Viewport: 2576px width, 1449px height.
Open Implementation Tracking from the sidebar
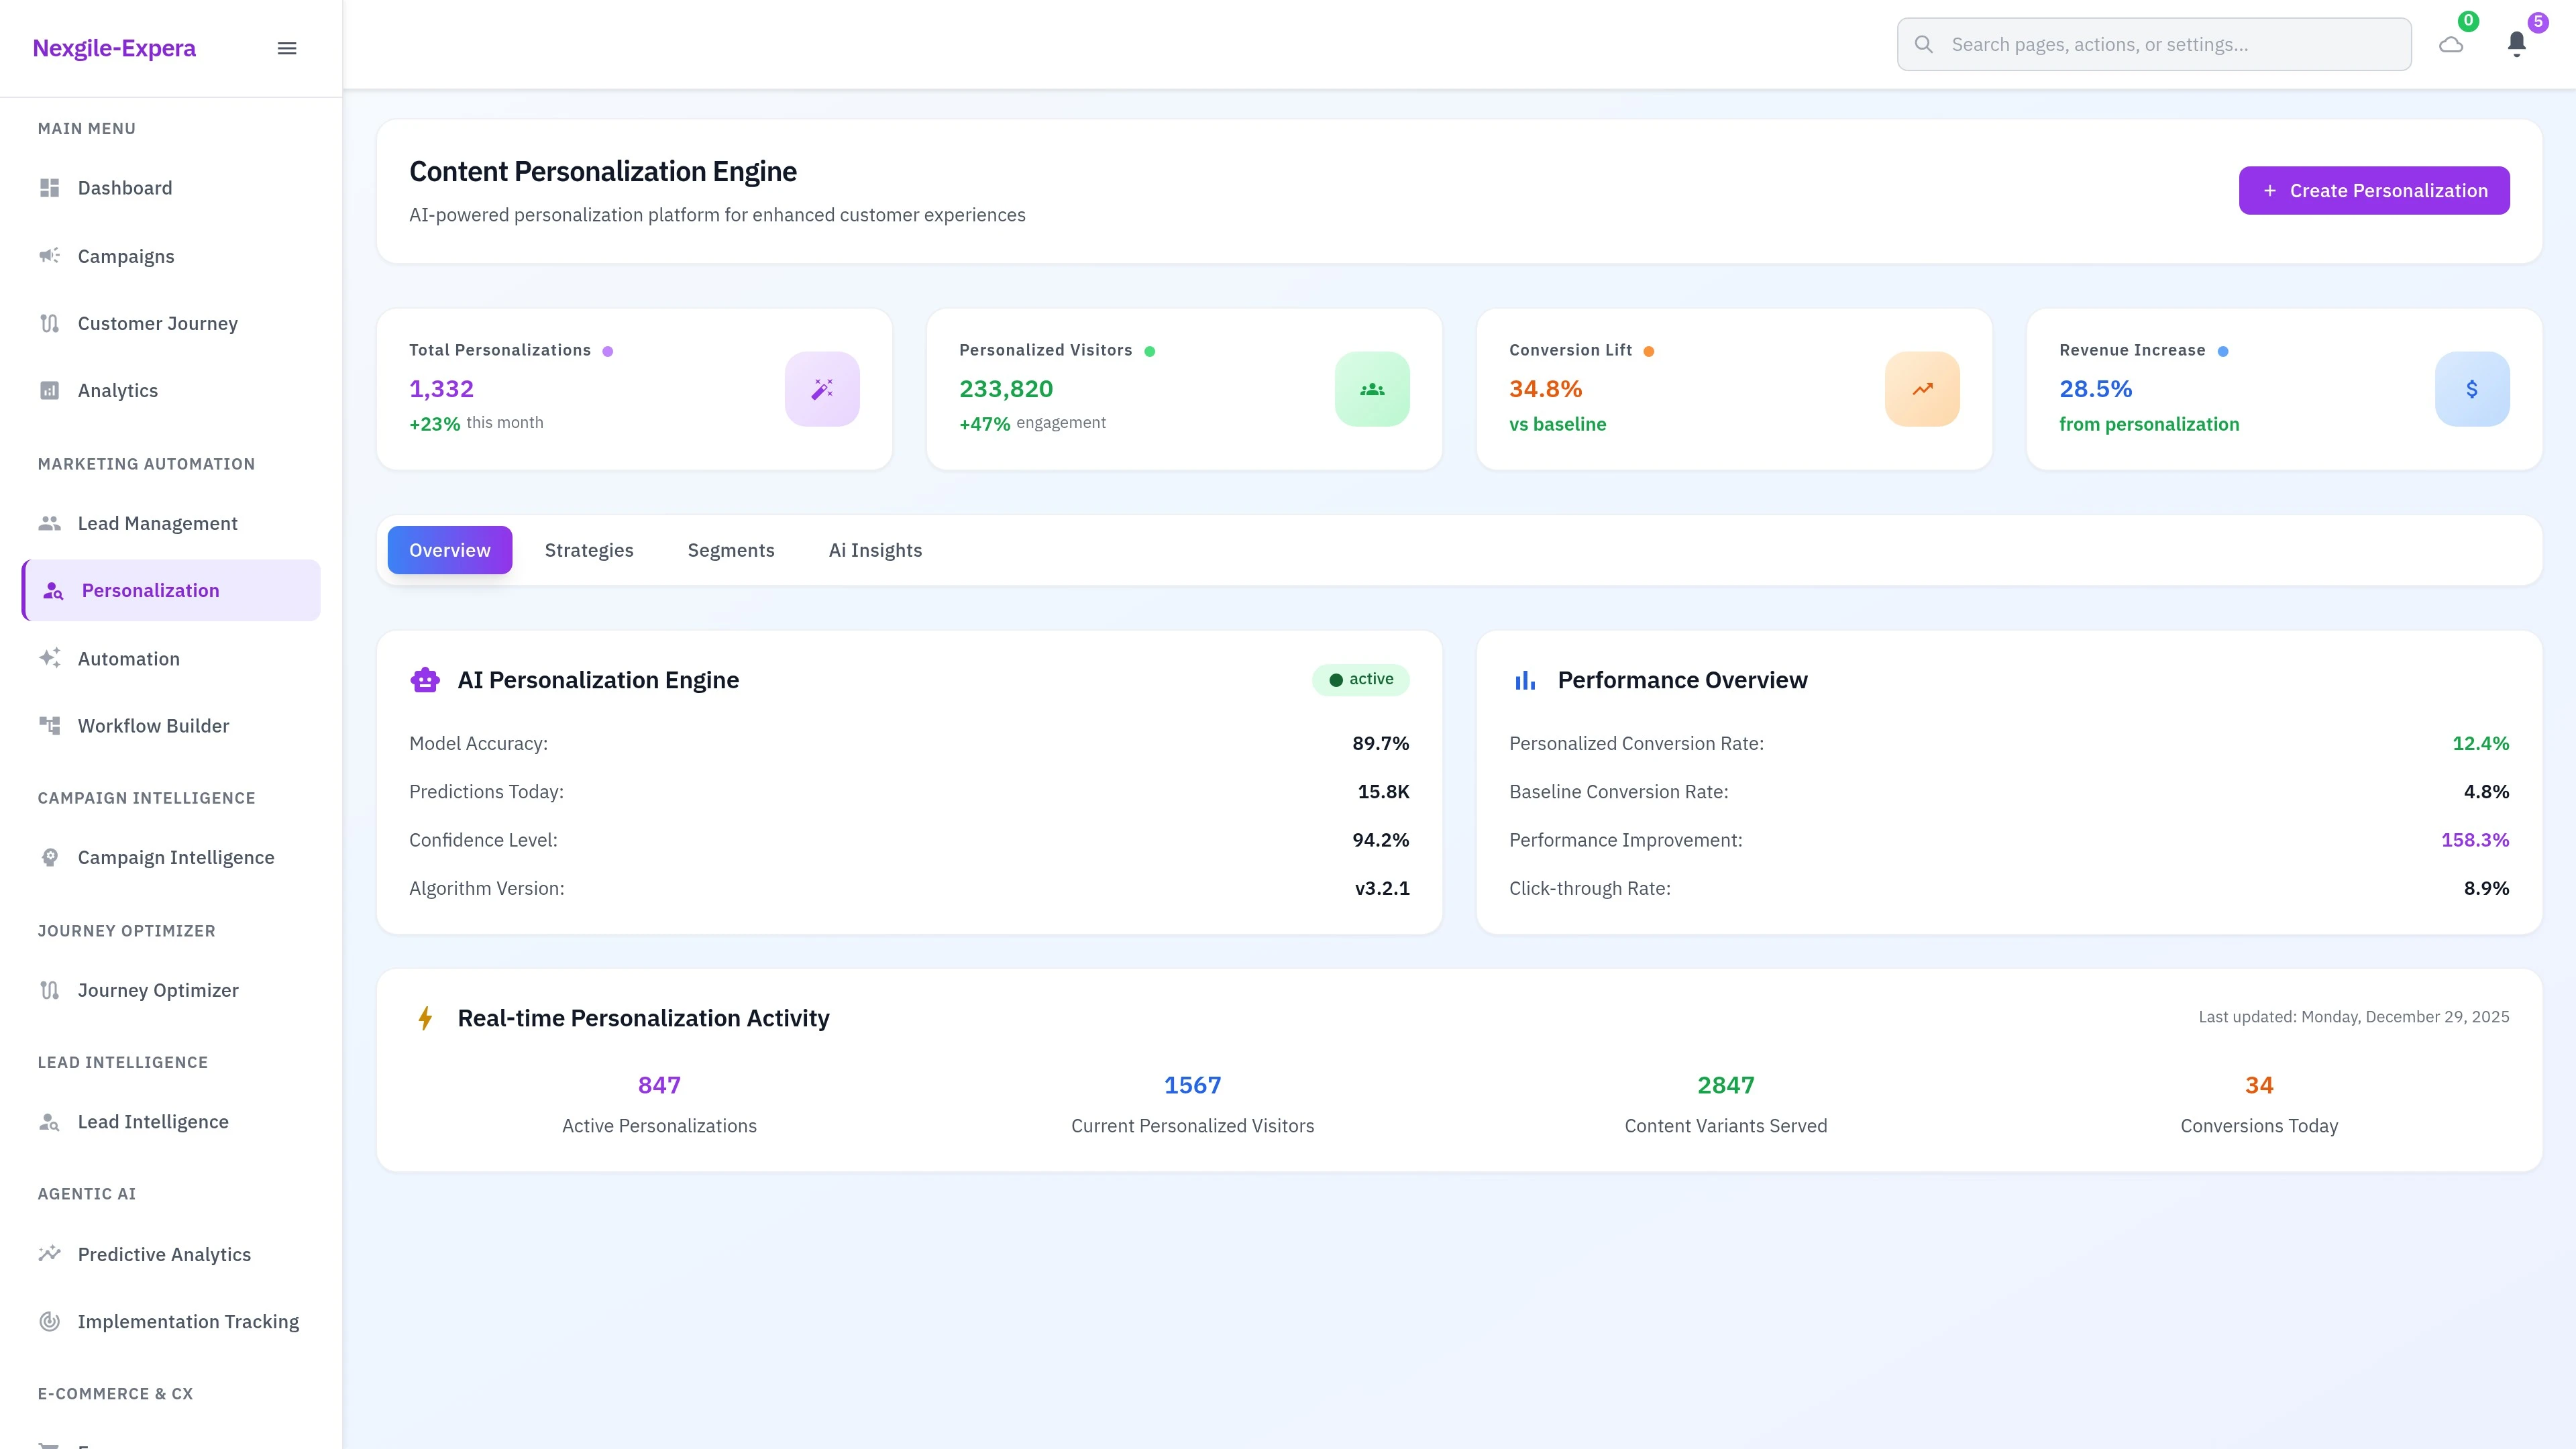(x=188, y=1321)
